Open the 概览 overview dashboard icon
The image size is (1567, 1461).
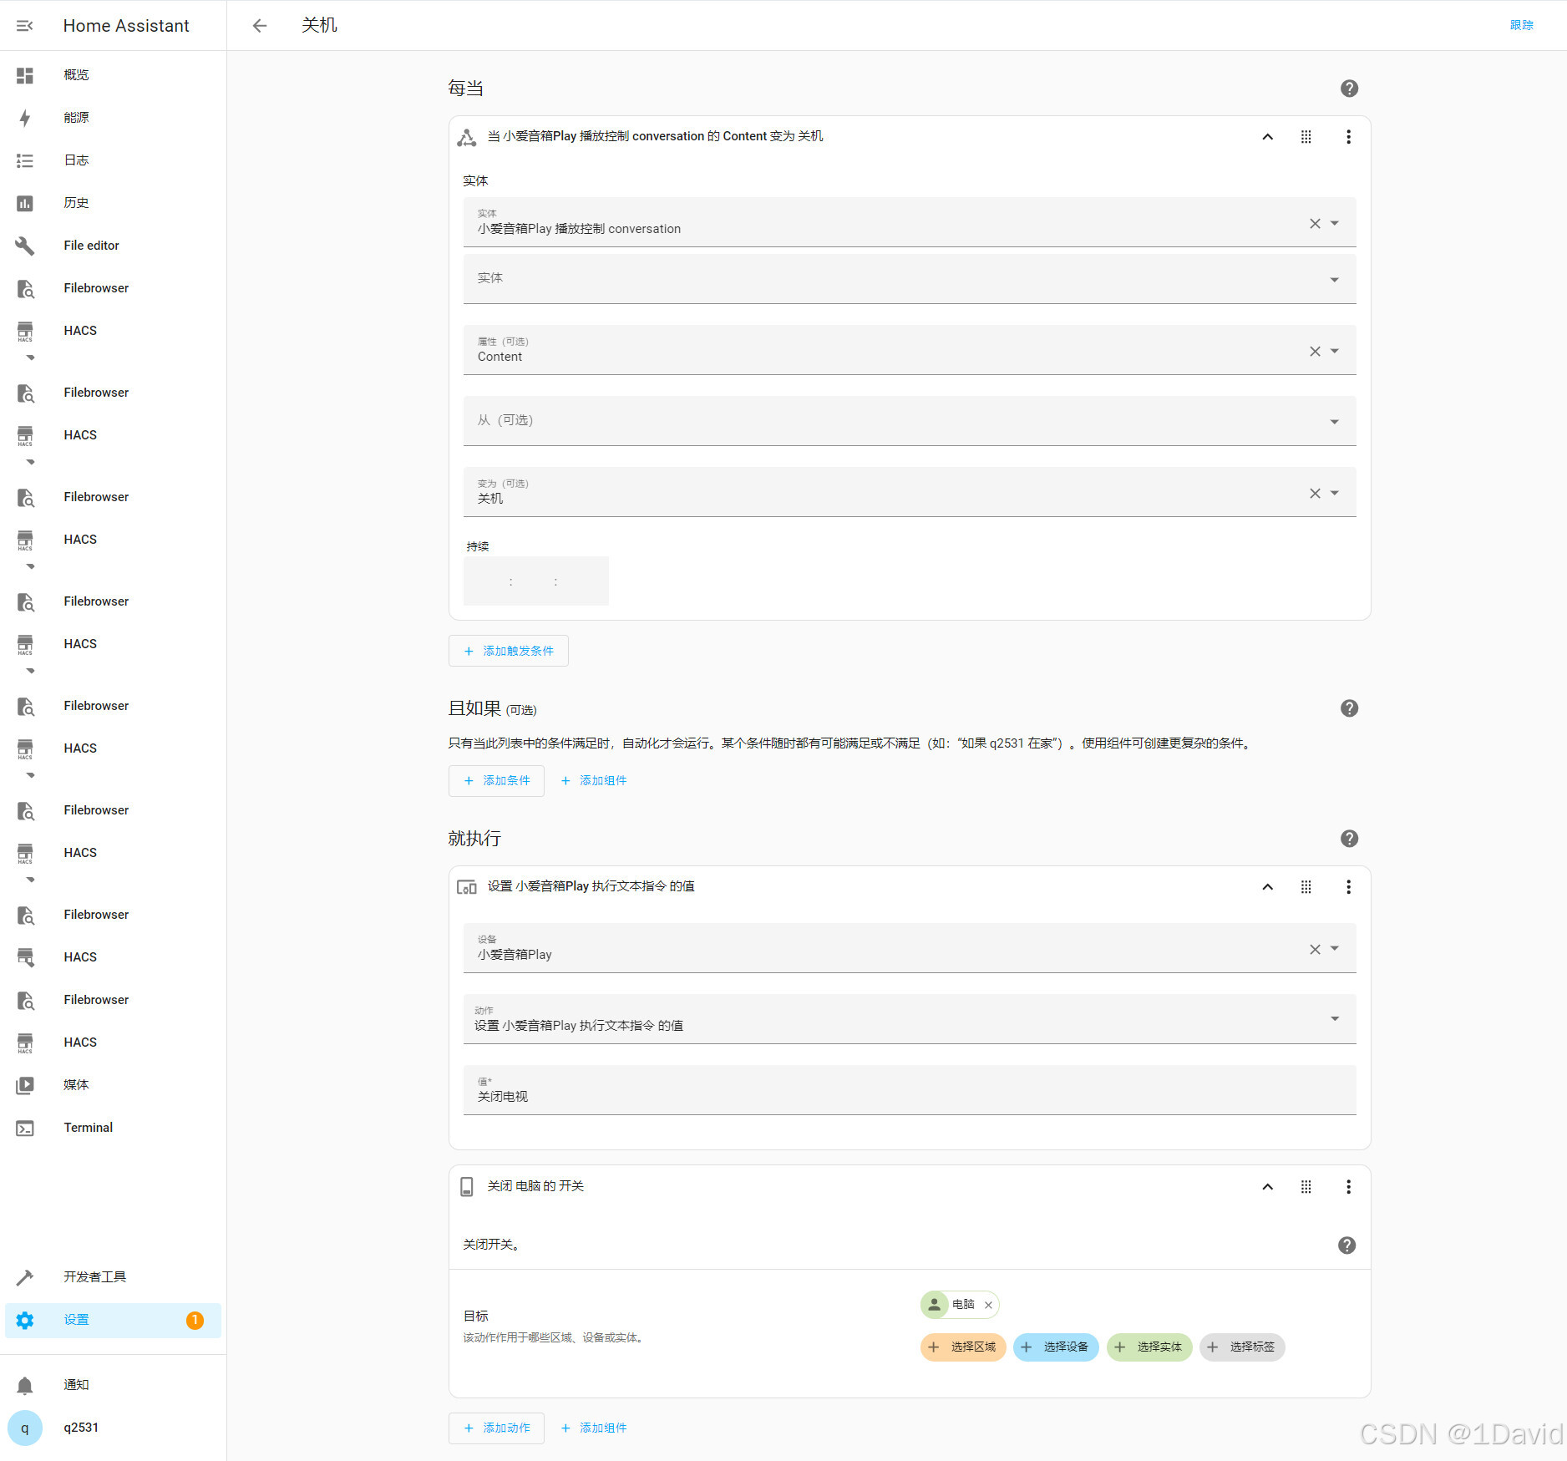click(x=25, y=75)
